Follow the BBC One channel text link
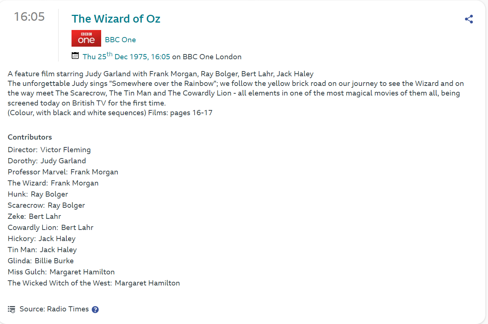The image size is (488, 324). (x=120, y=40)
